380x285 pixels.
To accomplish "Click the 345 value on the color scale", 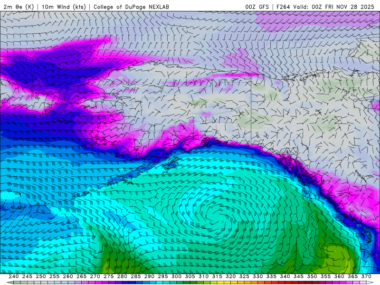I will point(299,276).
